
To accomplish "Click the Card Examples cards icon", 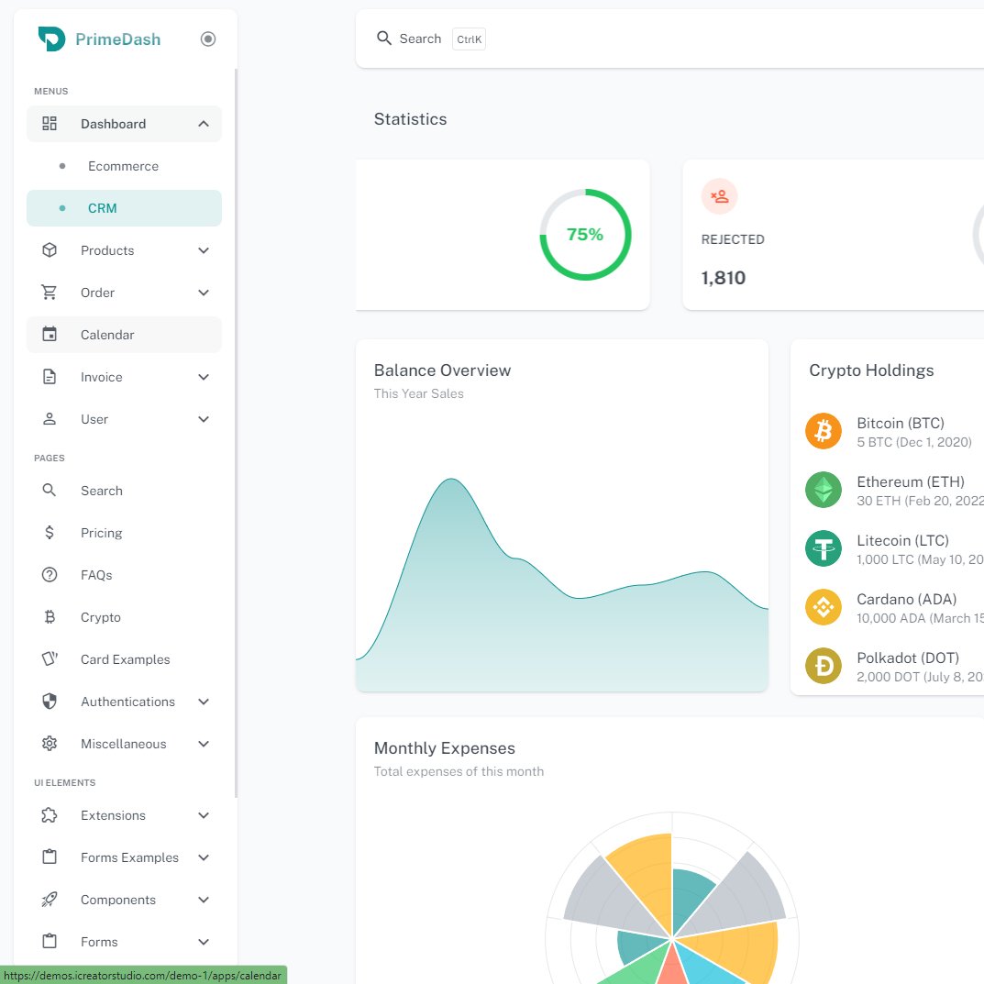I will click(x=50, y=659).
